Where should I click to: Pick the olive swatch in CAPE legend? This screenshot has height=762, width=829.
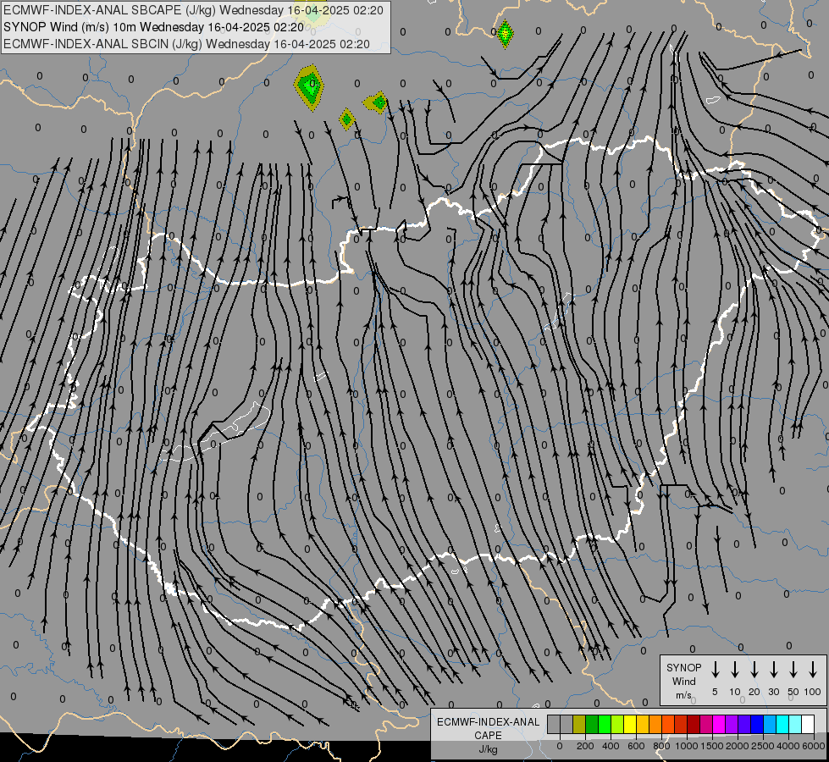[579, 724]
